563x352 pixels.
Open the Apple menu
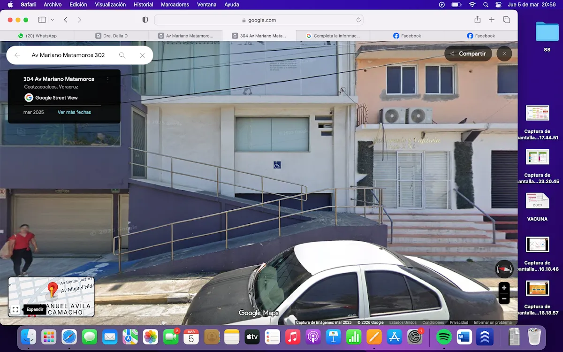(x=10, y=5)
